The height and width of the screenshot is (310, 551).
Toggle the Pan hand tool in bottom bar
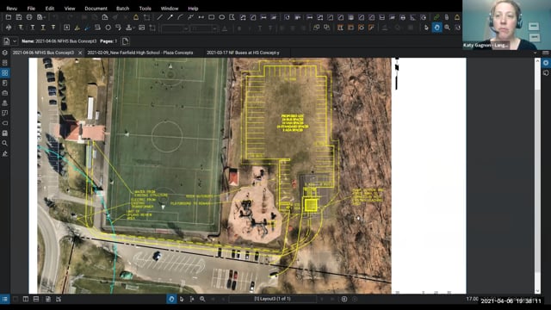pos(171,299)
